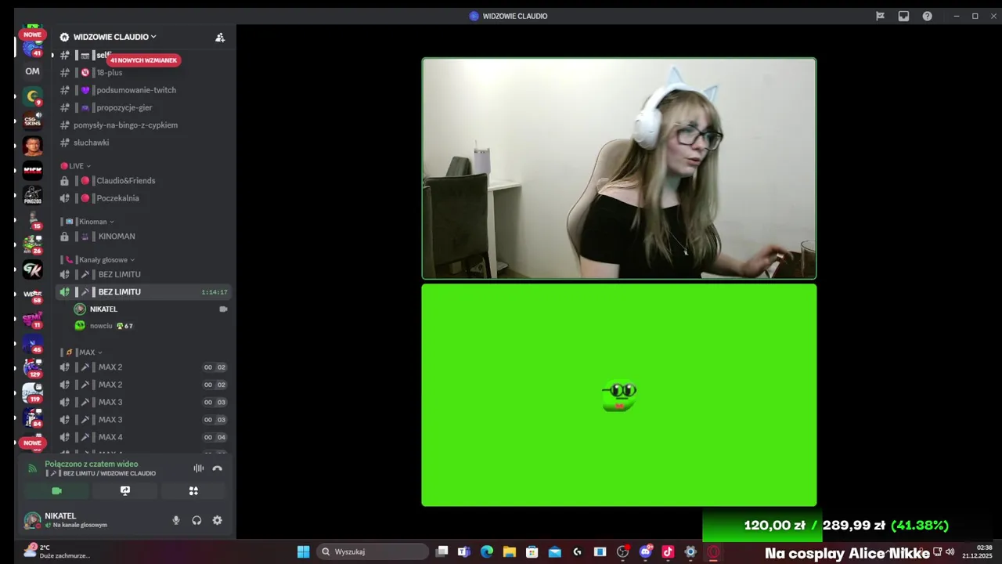This screenshot has height=564, width=1002.
Task: Collapse the LIVE category
Action: (x=76, y=166)
